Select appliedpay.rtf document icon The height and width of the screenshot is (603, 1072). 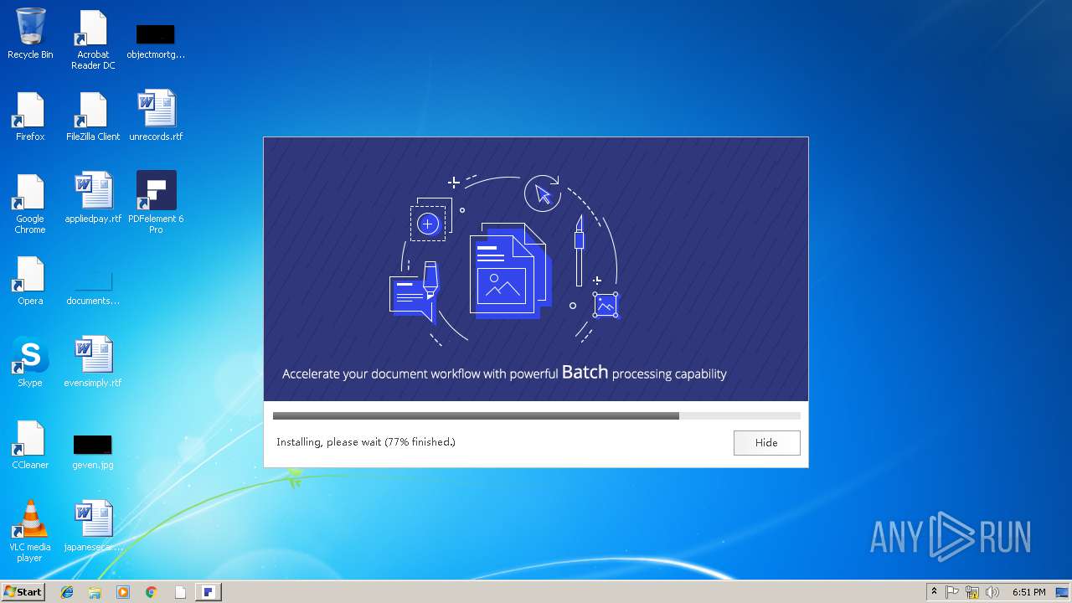93,198
